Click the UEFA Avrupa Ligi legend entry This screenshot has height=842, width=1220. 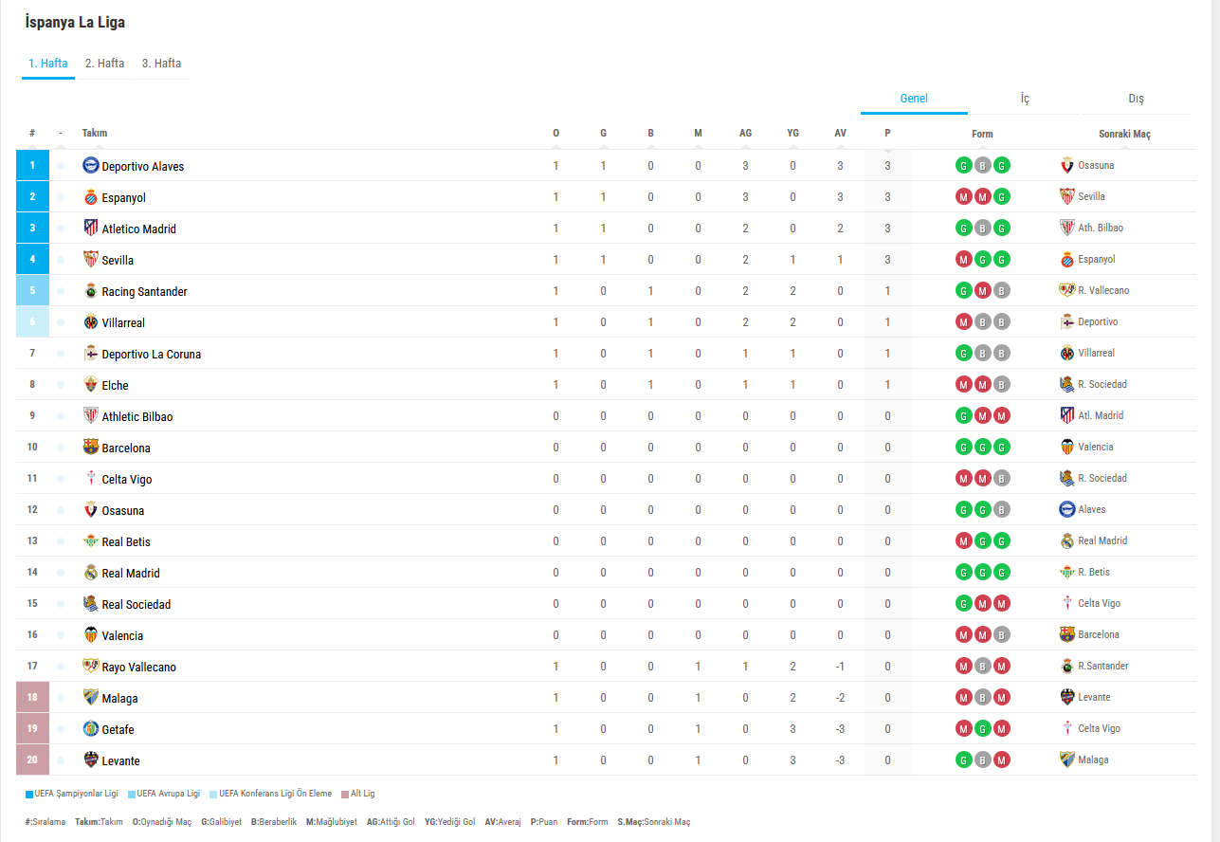164,794
